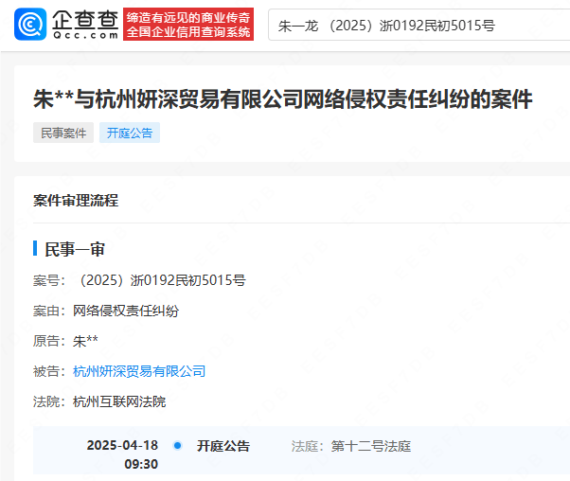
Task: Focus the search box containing 朱一龙
Action: click(x=419, y=25)
